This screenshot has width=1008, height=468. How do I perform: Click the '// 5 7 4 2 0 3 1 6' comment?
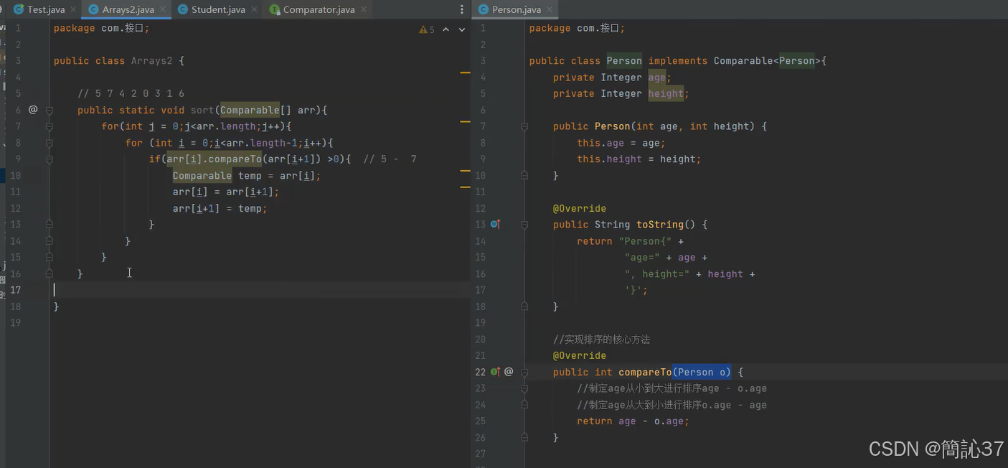131,93
